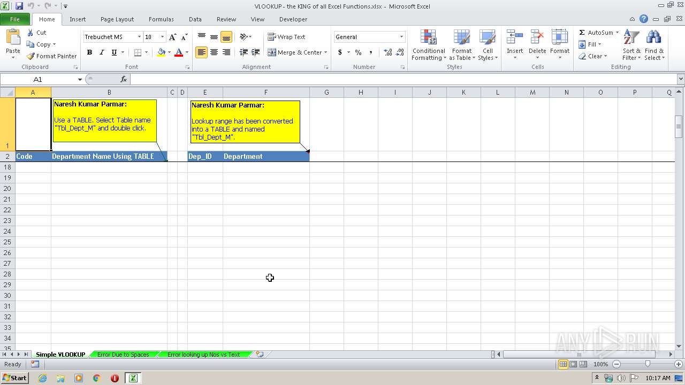Click Decrease Indent icon
Image resolution: width=685 pixels, height=385 pixels.
pos(243,52)
